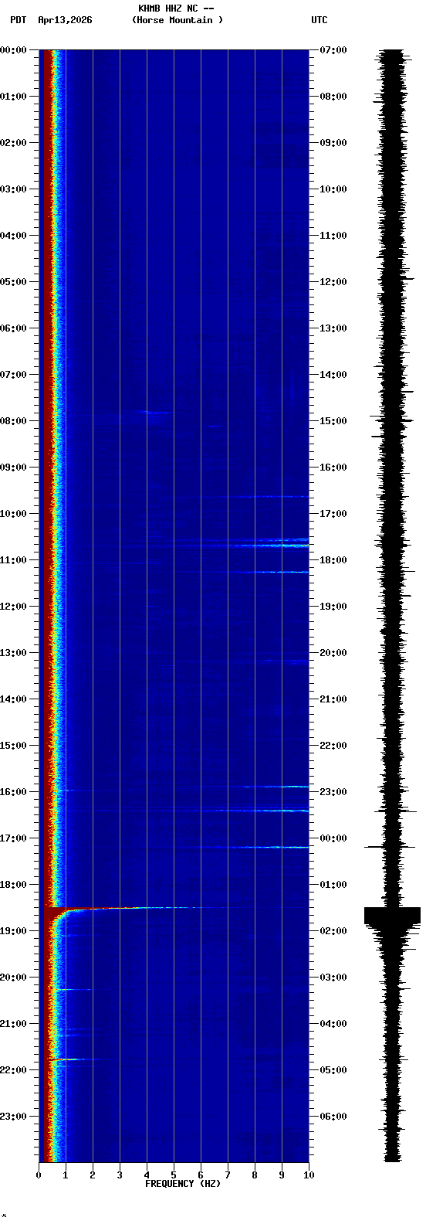
Task: Click the PDT time label '11:00'
Action: tap(13, 560)
